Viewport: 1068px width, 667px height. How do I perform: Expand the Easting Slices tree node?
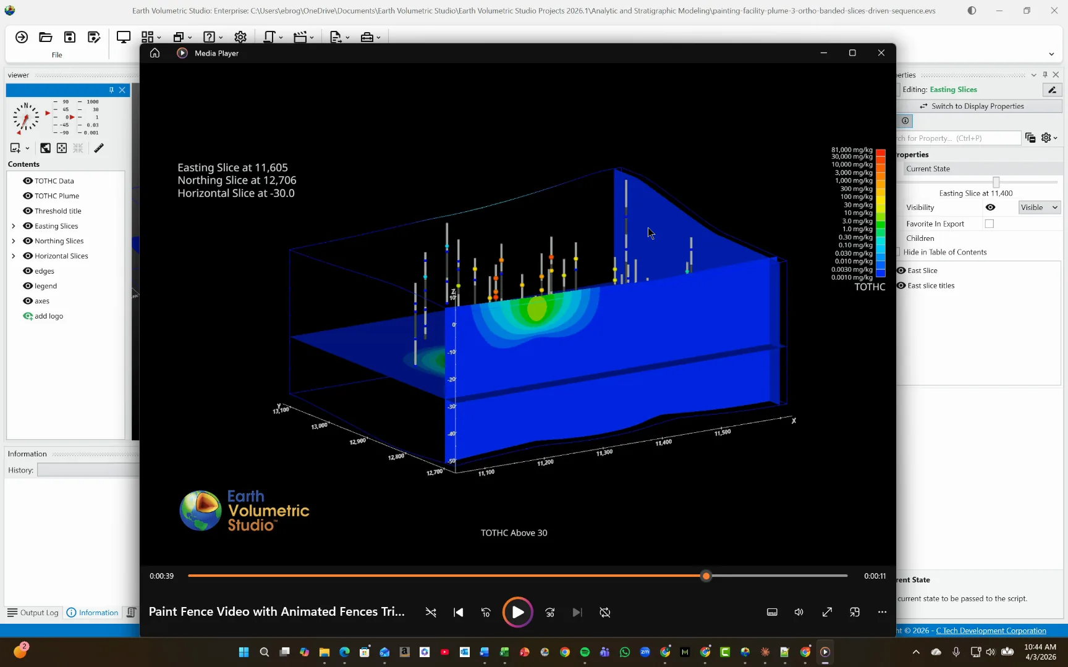pyautogui.click(x=14, y=226)
